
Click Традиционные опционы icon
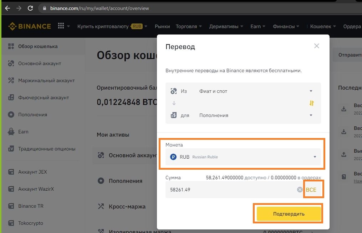click(x=11, y=149)
